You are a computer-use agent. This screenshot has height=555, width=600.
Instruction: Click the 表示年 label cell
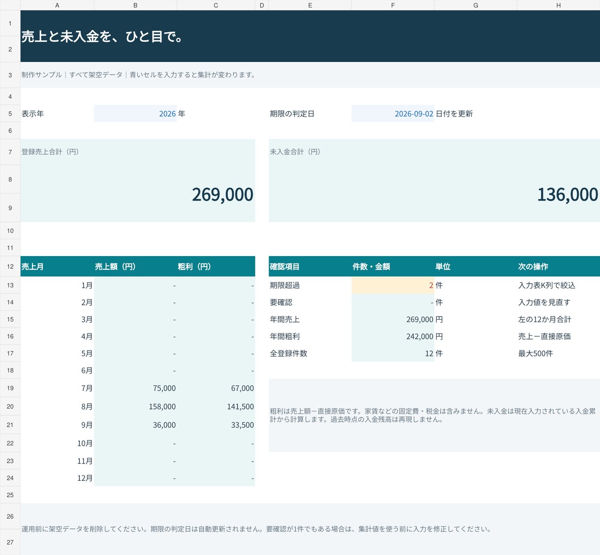coord(57,114)
